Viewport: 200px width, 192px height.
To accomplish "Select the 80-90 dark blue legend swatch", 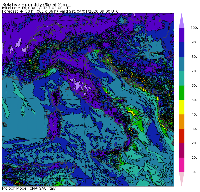I will pyautogui.click(x=182, y=49).
